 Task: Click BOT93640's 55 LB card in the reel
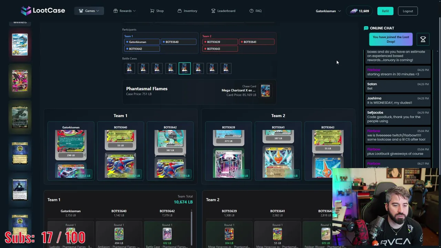click(x=120, y=140)
